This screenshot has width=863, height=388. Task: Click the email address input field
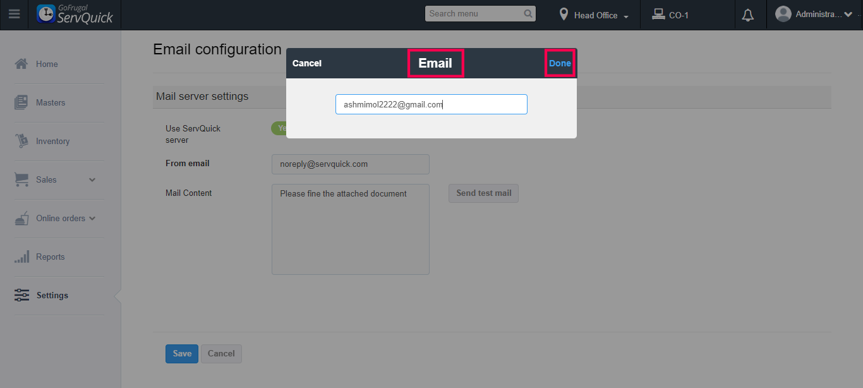click(431, 104)
